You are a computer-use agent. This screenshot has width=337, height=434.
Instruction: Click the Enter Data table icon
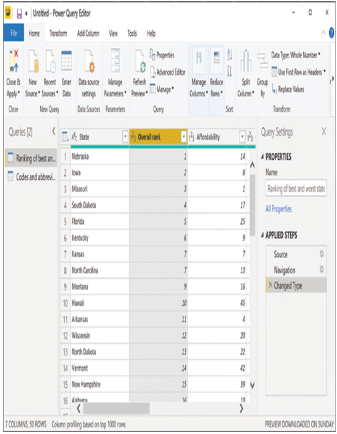[x=67, y=60]
